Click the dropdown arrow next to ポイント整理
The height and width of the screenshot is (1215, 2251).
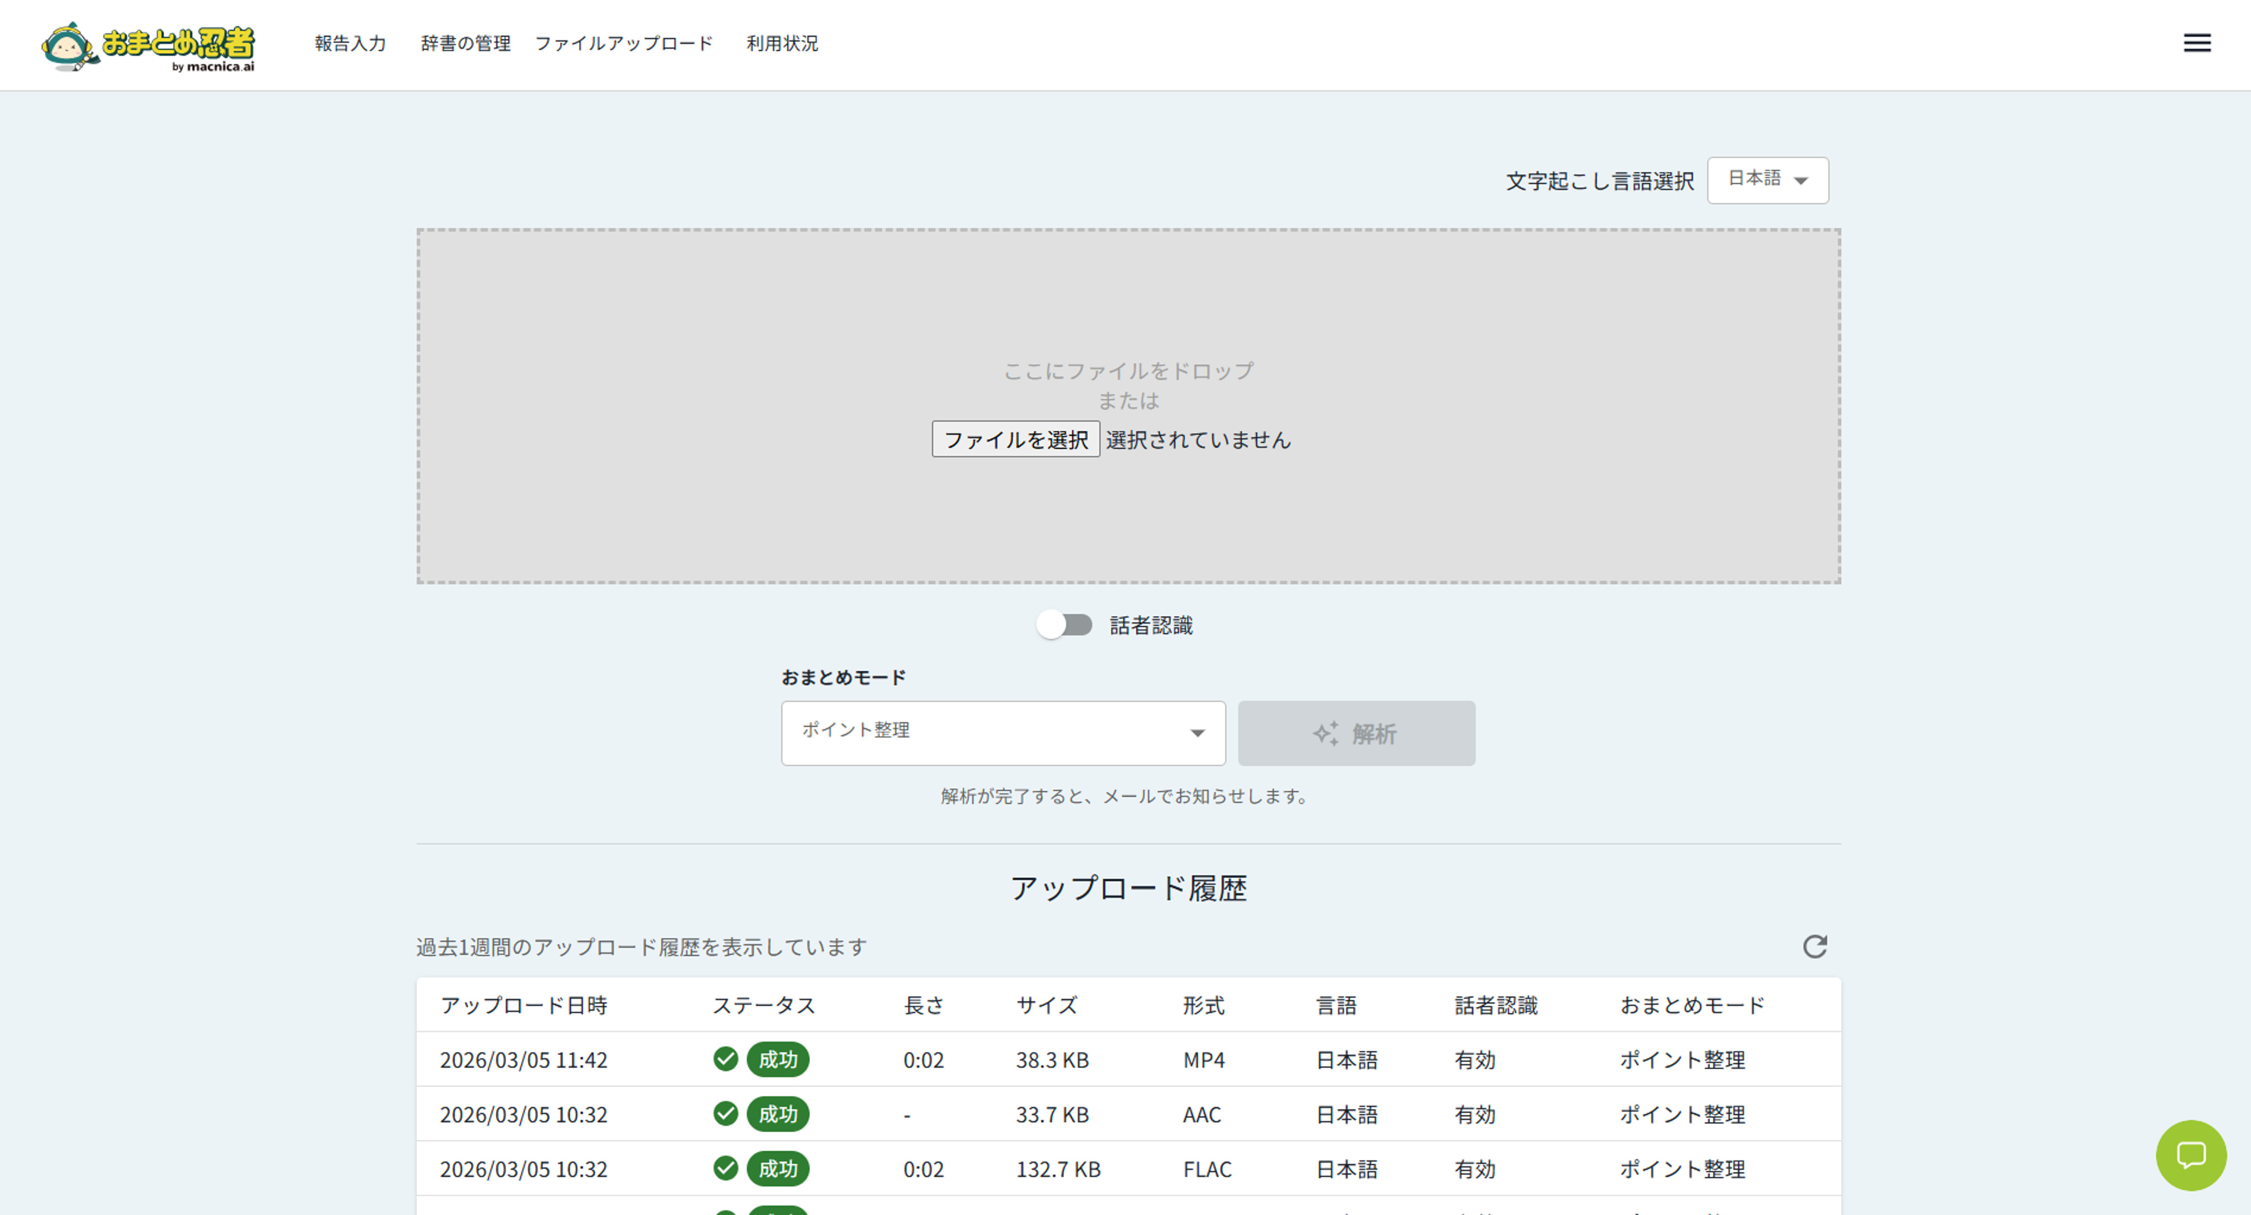(1197, 733)
